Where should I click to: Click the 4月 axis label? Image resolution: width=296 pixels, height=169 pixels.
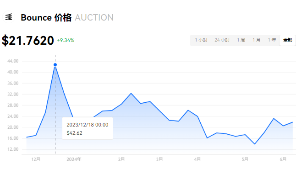(x=197, y=159)
